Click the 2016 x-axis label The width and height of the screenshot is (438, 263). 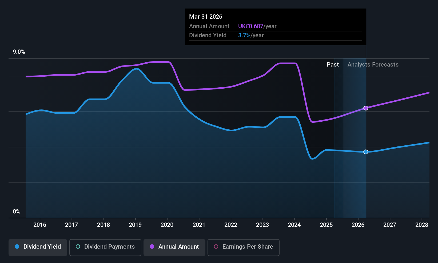(40, 225)
